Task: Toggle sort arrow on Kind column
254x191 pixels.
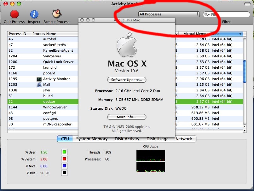Action: pos(240,34)
